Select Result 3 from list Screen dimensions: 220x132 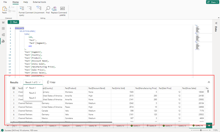(x=33, y=98)
